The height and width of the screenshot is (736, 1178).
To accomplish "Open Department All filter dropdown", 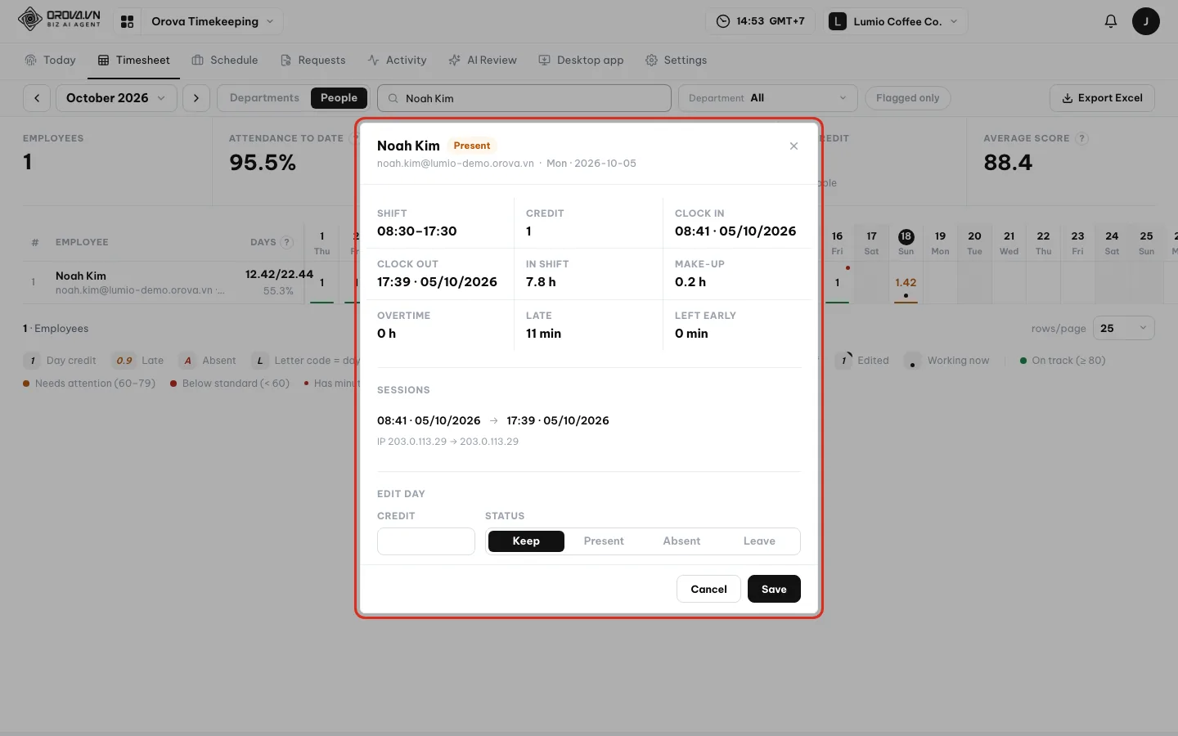I will coord(767,98).
